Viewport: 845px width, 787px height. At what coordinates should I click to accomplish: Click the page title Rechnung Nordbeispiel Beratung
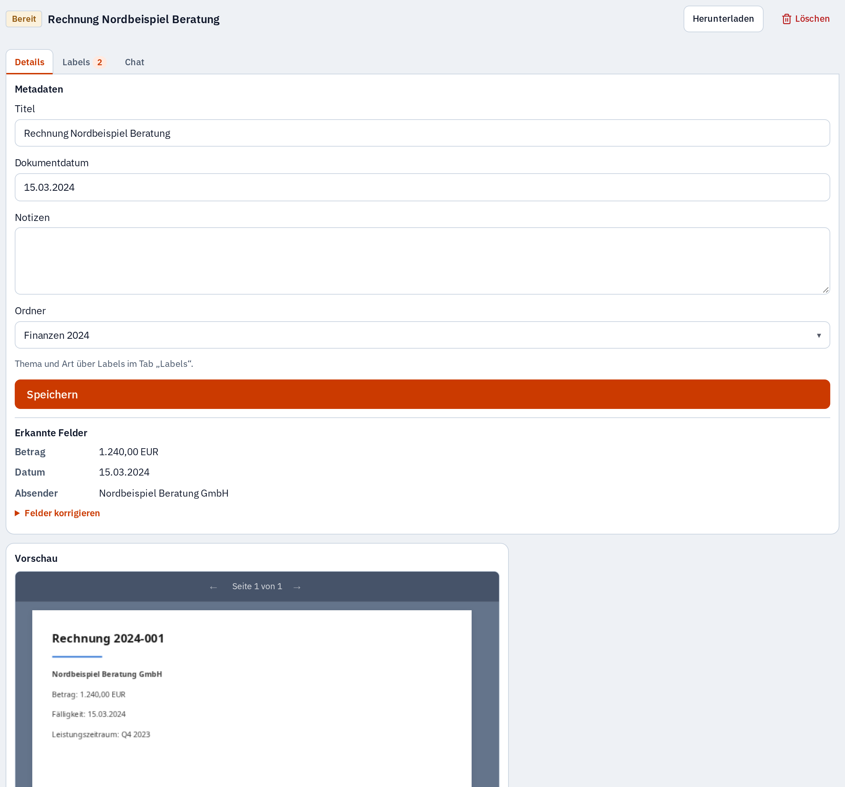point(133,19)
